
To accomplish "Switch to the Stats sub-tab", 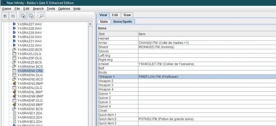I will (x=104, y=22).
